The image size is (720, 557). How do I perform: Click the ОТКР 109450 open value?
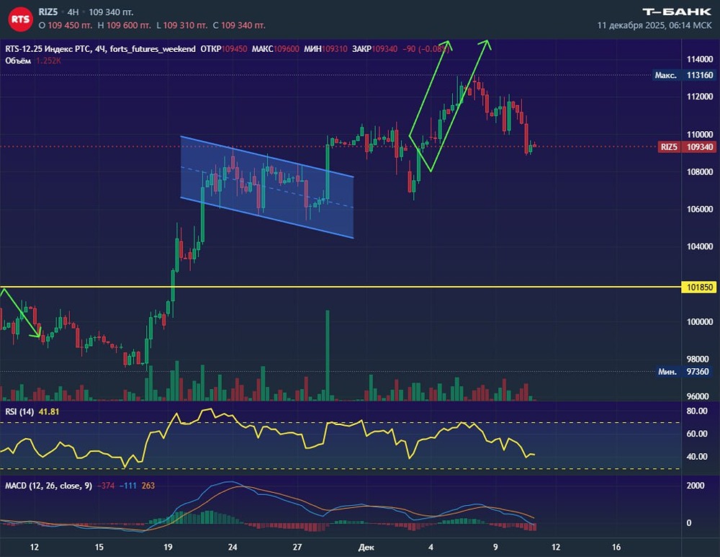click(x=224, y=49)
